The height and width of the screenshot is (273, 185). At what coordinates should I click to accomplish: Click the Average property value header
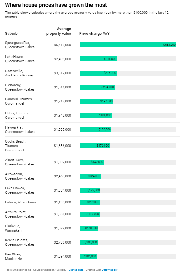tap(59, 31)
